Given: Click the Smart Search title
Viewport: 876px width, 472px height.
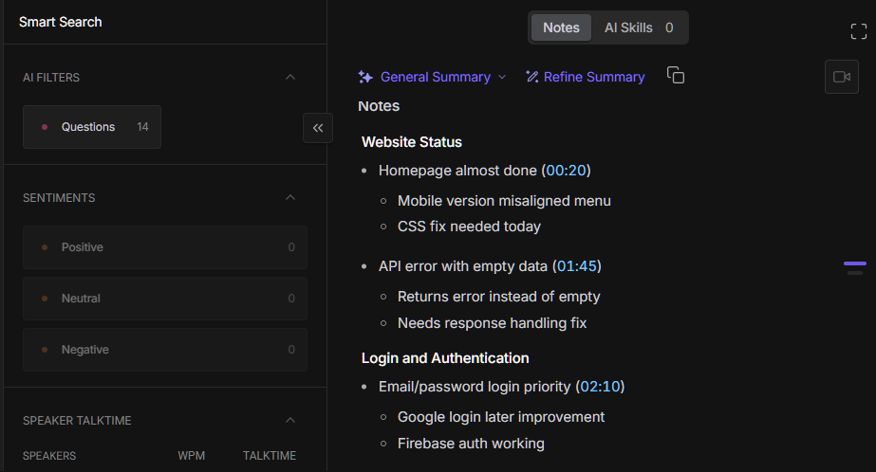Looking at the screenshot, I should (61, 22).
